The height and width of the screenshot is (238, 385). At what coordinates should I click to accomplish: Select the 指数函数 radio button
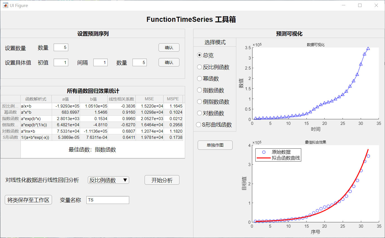coord(200,90)
